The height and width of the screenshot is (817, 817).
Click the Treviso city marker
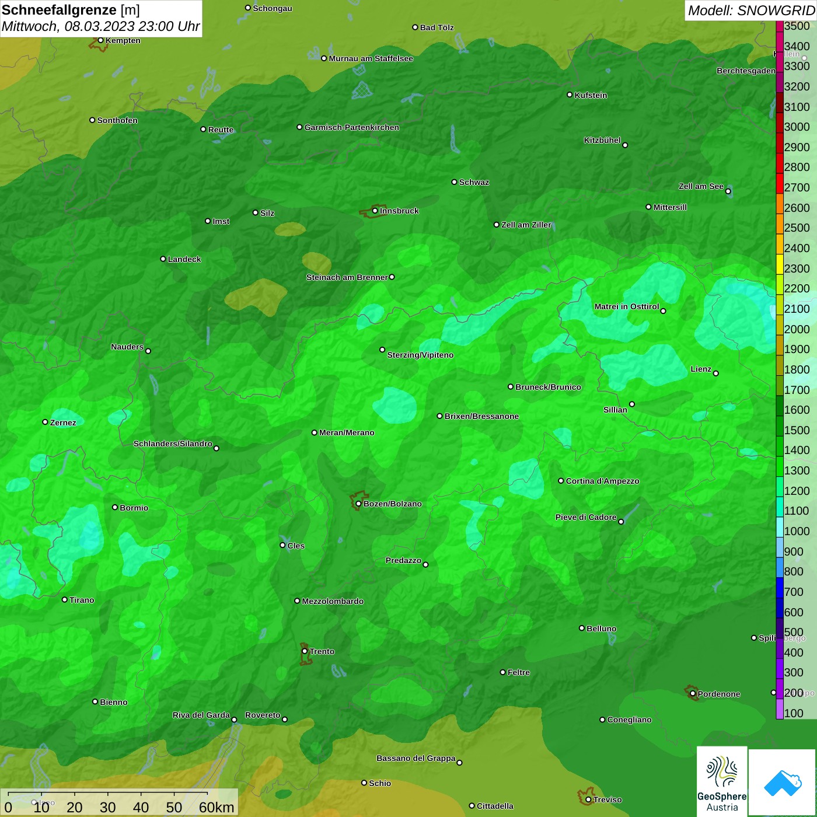click(x=588, y=799)
